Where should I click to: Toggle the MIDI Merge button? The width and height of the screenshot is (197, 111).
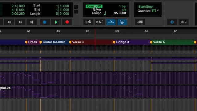(111, 22)
